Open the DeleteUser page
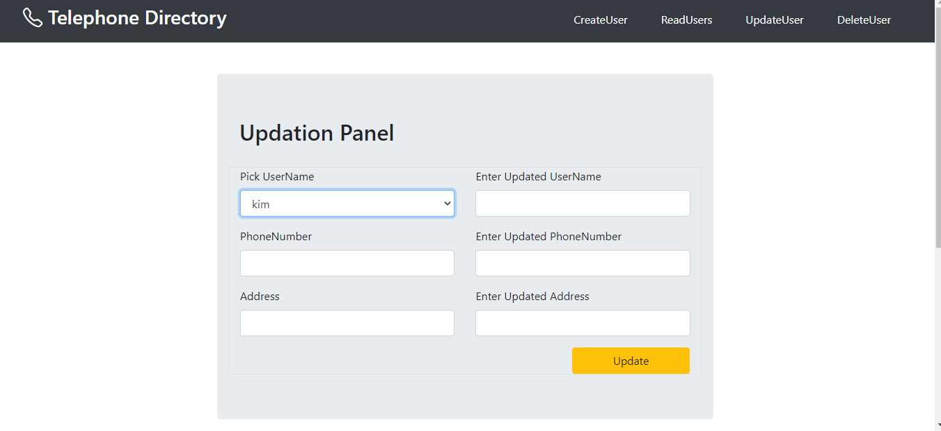This screenshot has width=941, height=431. [864, 20]
